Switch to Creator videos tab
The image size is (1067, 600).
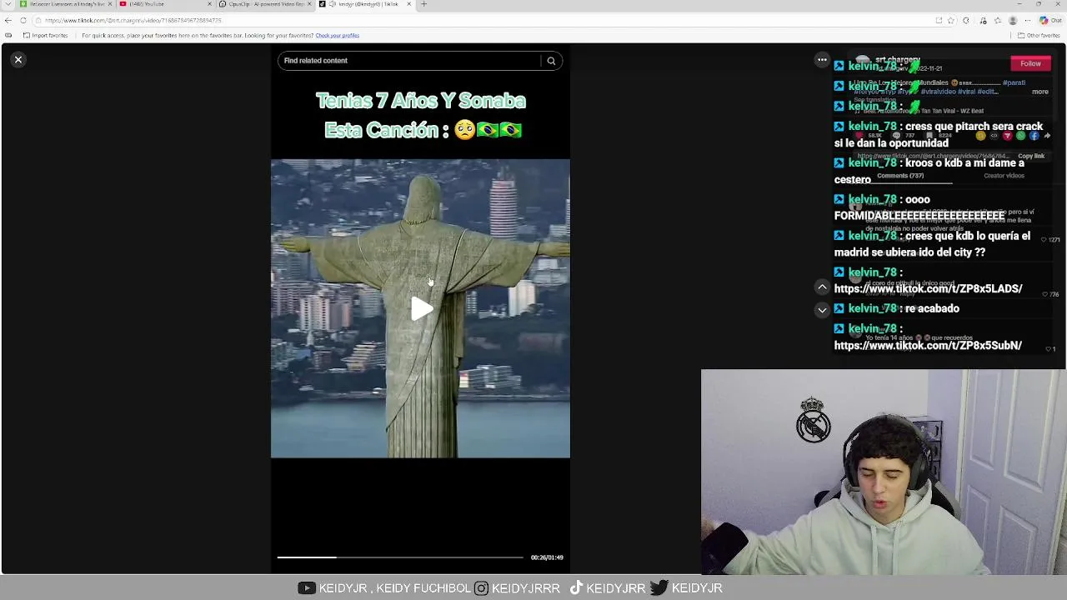point(1004,176)
